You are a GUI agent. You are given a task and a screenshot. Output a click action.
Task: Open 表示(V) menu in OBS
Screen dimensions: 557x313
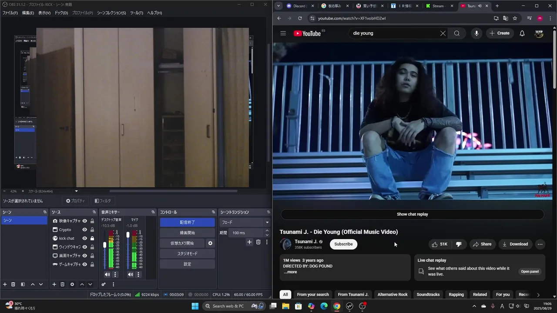(x=44, y=13)
